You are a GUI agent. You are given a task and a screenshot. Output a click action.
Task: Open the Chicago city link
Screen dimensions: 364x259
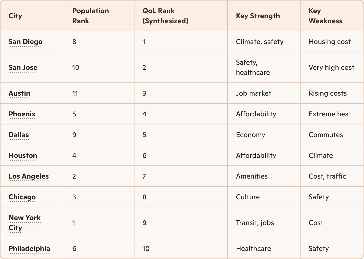(22, 197)
